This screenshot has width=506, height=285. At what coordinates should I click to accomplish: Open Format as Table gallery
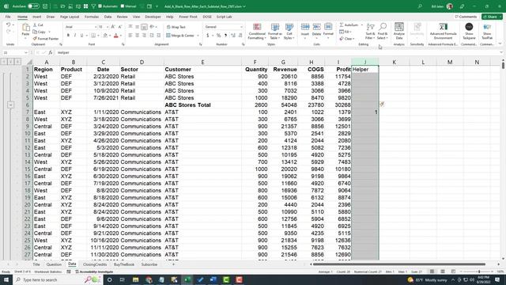(x=275, y=32)
